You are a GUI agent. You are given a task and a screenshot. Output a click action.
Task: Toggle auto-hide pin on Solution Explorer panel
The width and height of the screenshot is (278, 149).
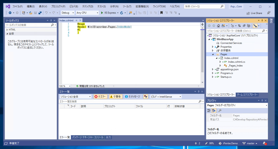pos(262,20)
